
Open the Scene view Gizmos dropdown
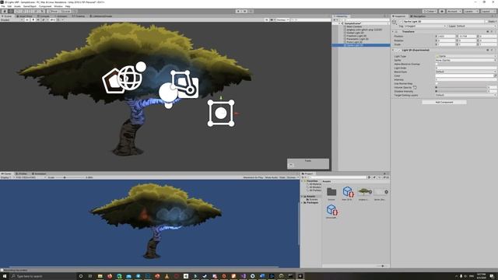tap(282, 19)
